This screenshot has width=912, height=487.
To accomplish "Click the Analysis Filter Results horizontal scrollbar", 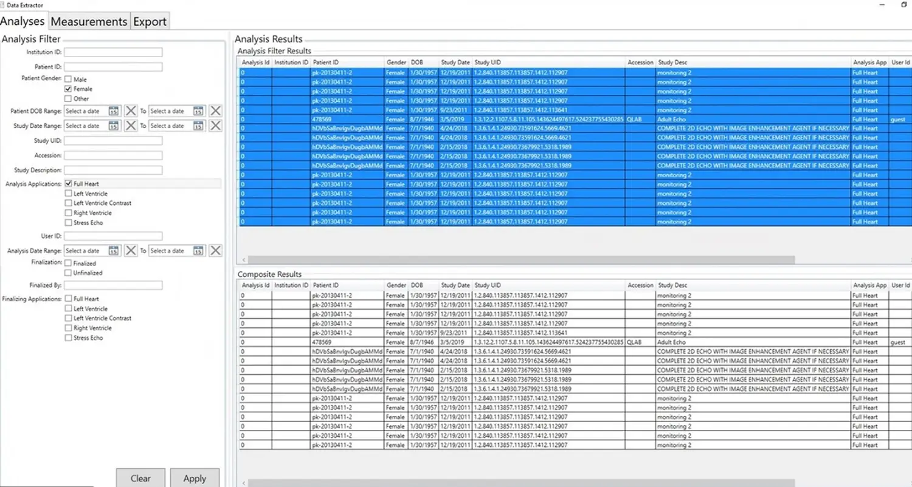I will coord(517,260).
